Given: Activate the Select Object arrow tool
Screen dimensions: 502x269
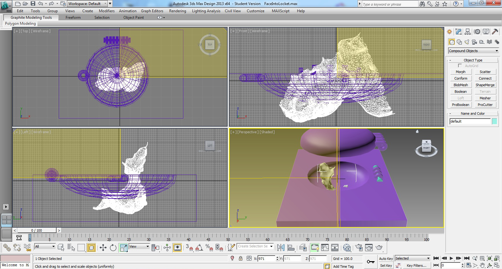Looking at the screenshot, I should [61, 248].
